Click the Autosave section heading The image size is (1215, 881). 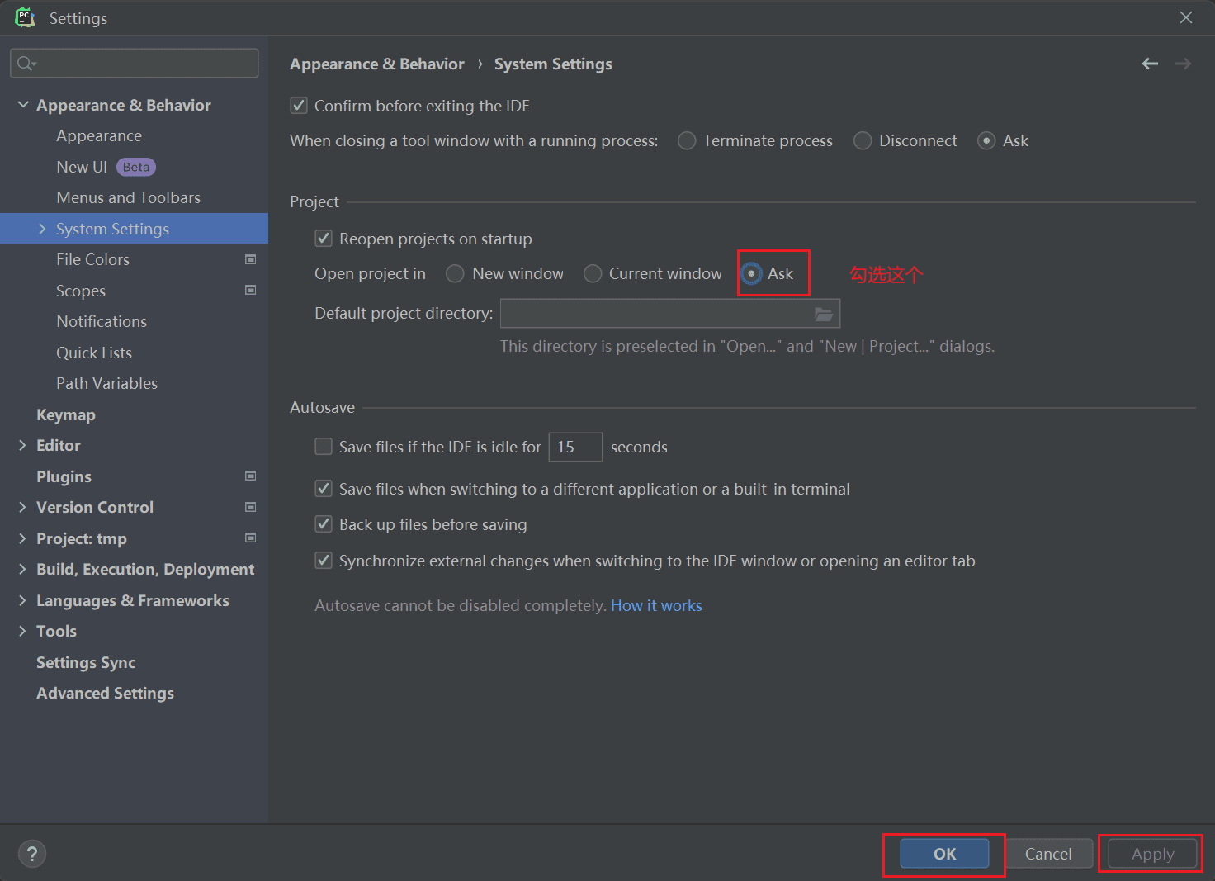[322, 407]
